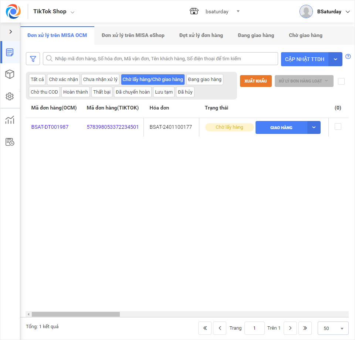
Task: Go to the last page
Action: click(305, 328)
